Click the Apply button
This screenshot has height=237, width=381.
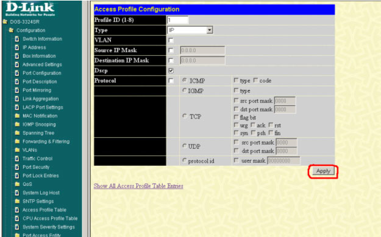click(x=323, y=171)
